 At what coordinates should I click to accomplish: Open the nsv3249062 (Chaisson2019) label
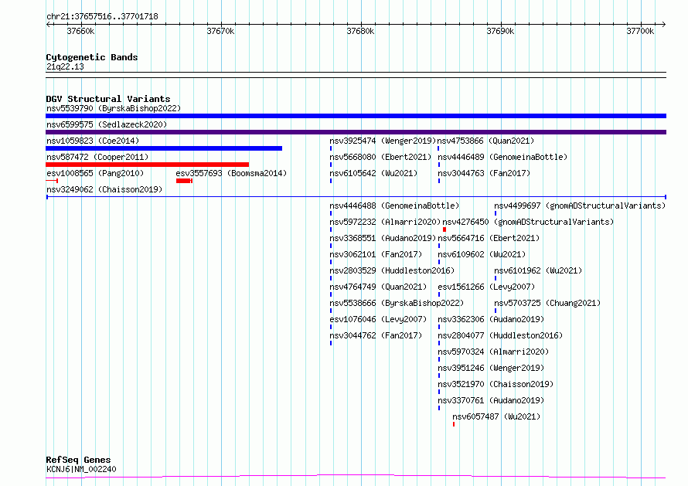pyautogui.click(x=104, y=189)
